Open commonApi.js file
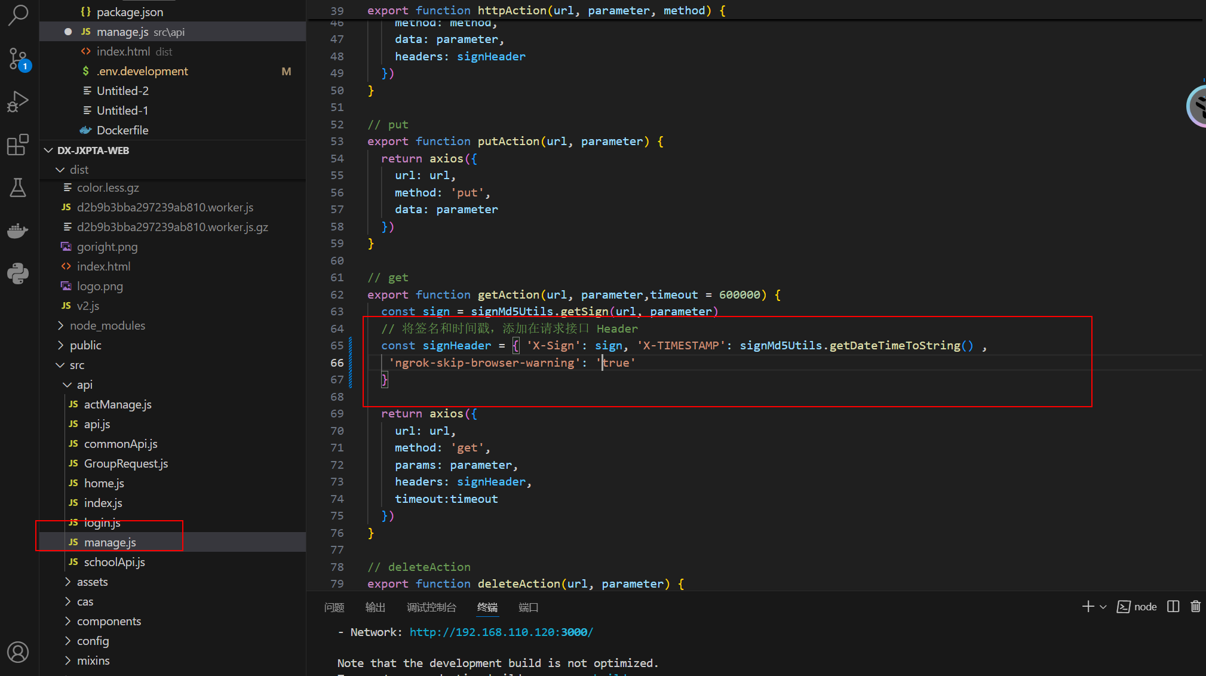The height and width of the screenshot is (676, 1206). coord(173,444)
